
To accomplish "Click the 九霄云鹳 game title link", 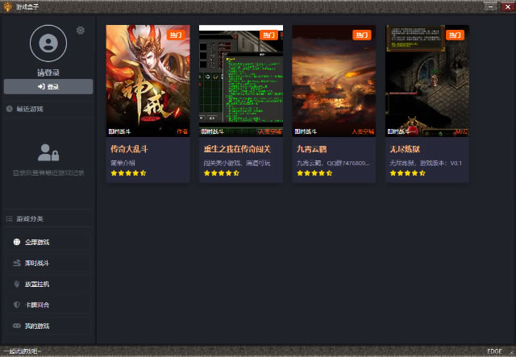I will 313,149.
